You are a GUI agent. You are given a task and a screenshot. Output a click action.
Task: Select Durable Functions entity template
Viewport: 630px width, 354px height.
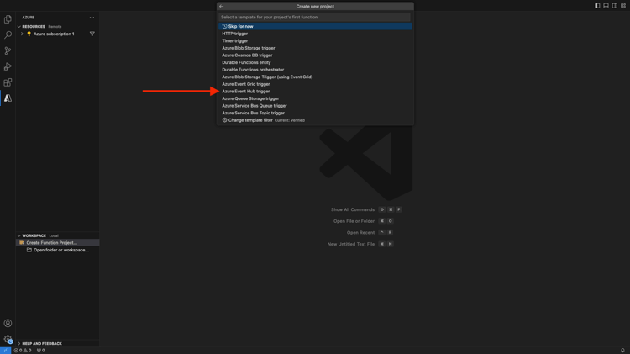pos(315,62)
